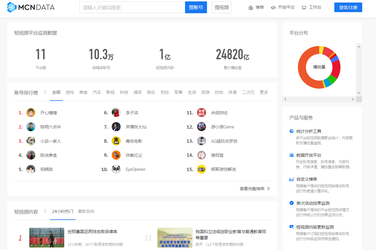Viewport: 376px width, 250px height.
Task: Click the 开放平台 code brackets icon
Action: point(273,8)
